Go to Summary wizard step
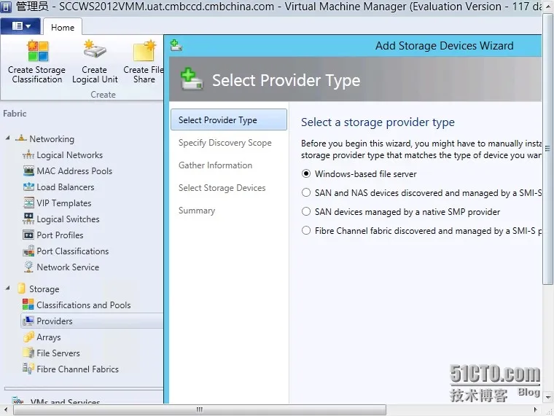 pyautogui.click(x=197, y=211)
